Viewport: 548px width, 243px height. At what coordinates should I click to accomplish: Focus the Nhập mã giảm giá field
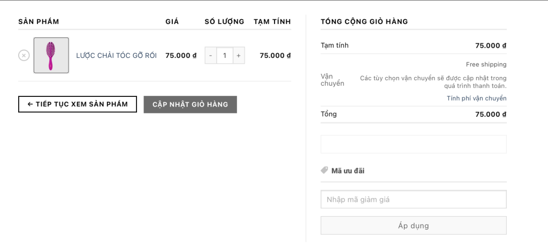pyautogui.click(x=413, y=200)
